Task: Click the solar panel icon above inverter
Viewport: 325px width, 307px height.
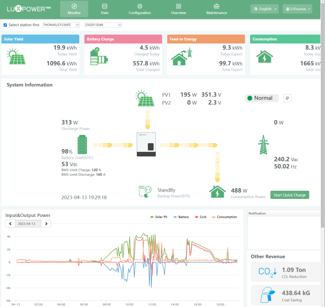Action: pyautogui.click(x=145, y=98)
